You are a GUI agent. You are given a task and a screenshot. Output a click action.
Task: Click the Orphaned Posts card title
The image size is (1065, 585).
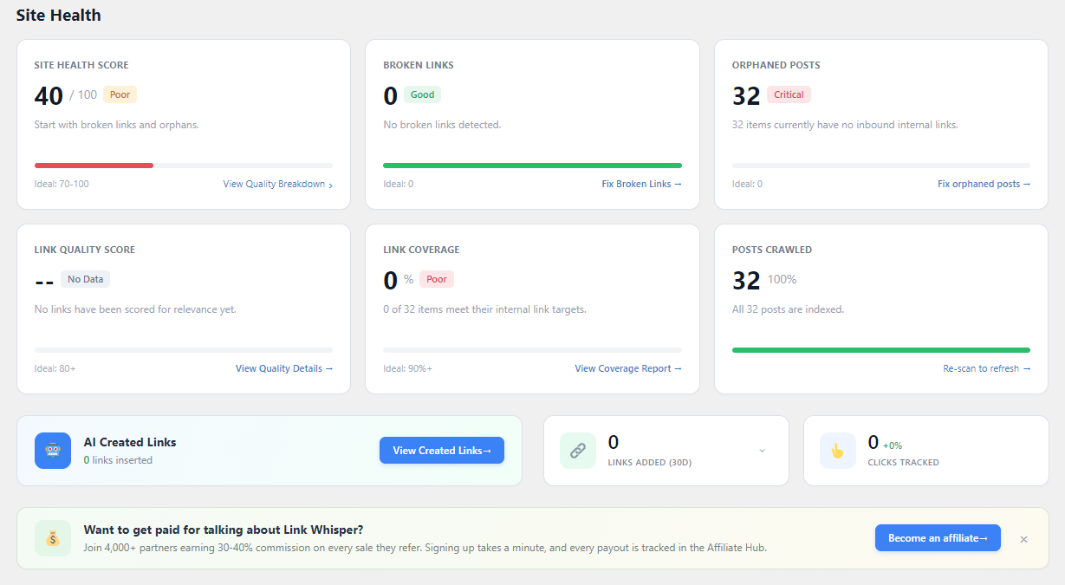[776, 65]
